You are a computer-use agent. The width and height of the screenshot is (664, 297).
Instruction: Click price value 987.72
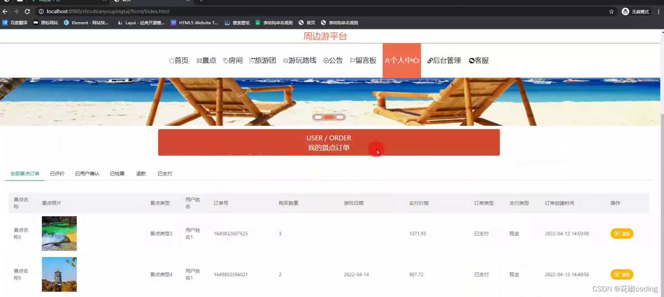coord(416,274)
